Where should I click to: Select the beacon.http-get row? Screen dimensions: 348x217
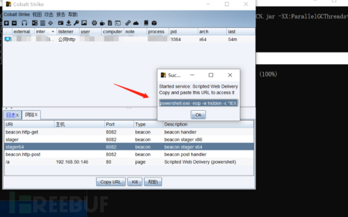(x=129, y=132)
